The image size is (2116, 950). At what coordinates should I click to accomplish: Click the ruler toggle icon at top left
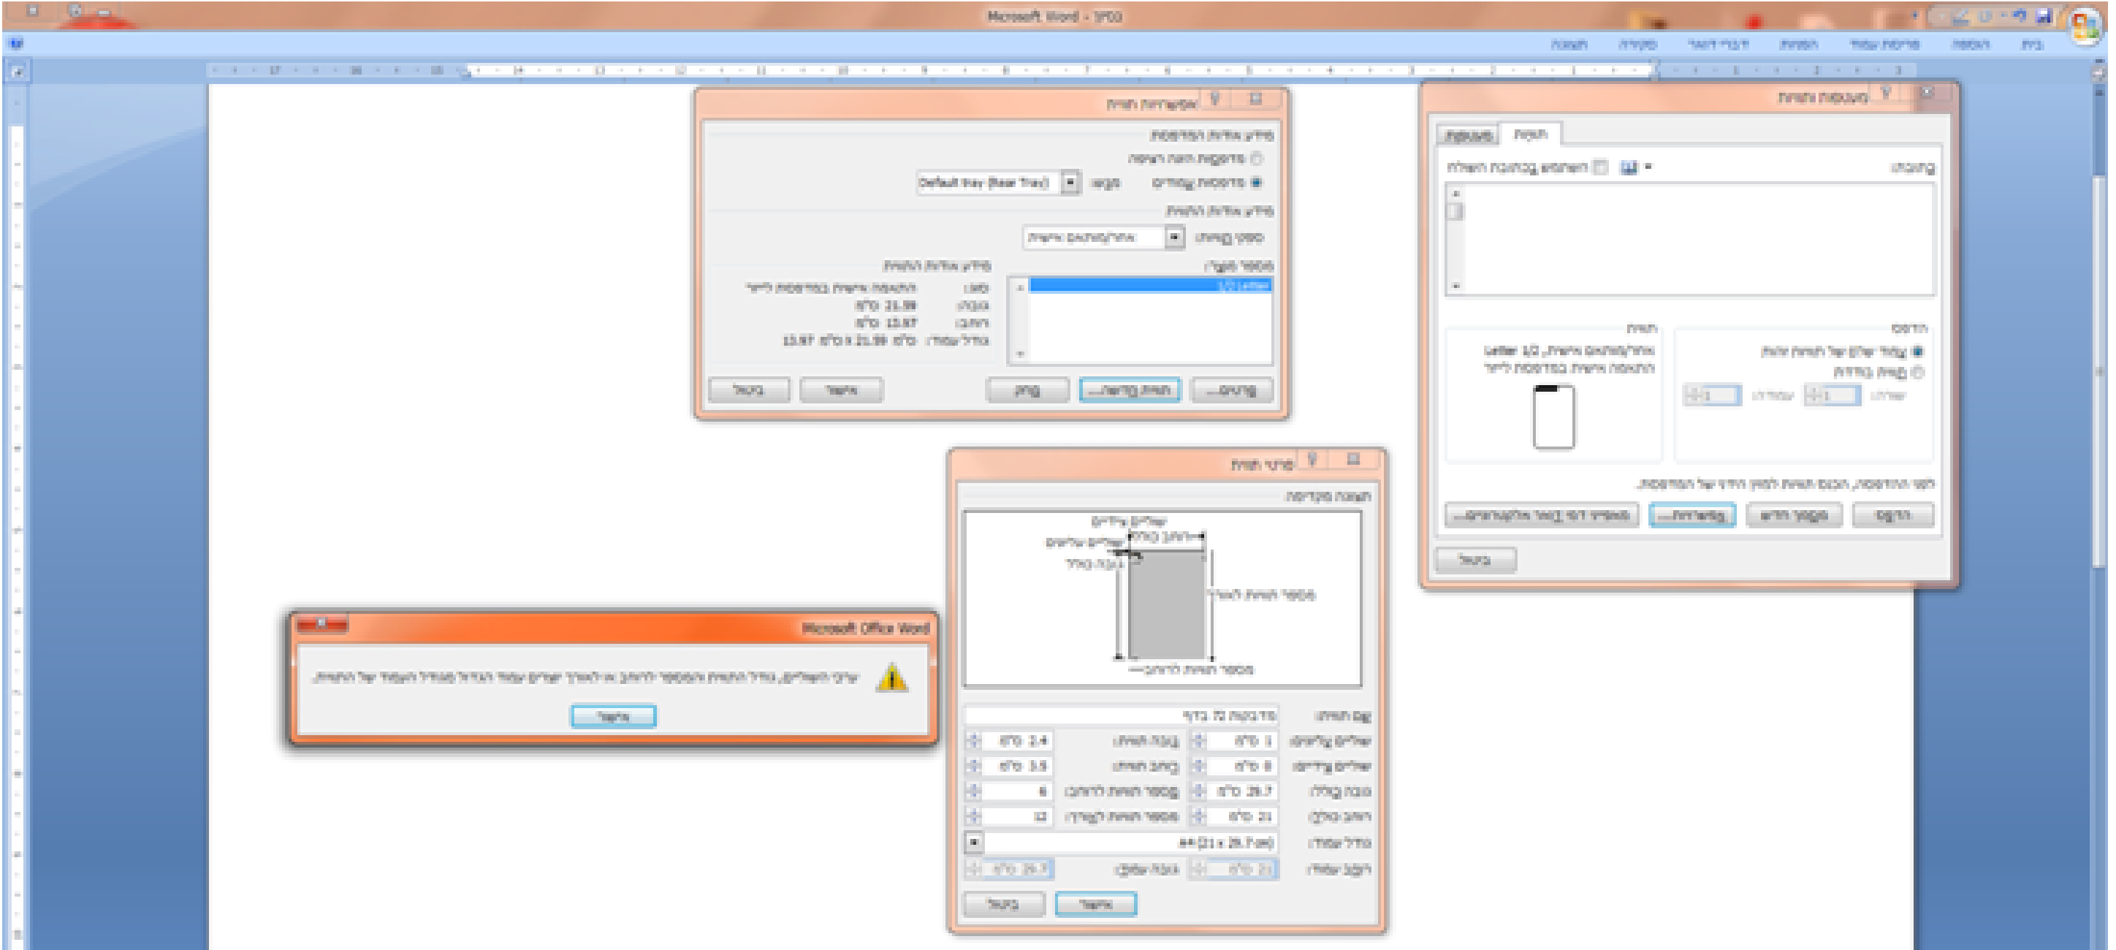tap(16, 72)
